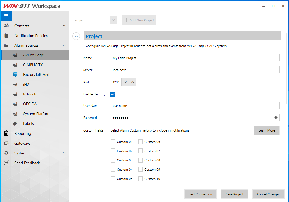Click the FactoryTalk A&E blue icon
This screenshot has width=289, height=202.
click(x=15, y=74)
